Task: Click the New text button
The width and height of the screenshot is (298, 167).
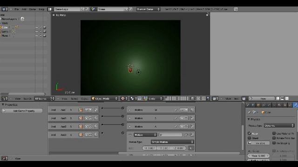Action: click(x=261, y=98)
